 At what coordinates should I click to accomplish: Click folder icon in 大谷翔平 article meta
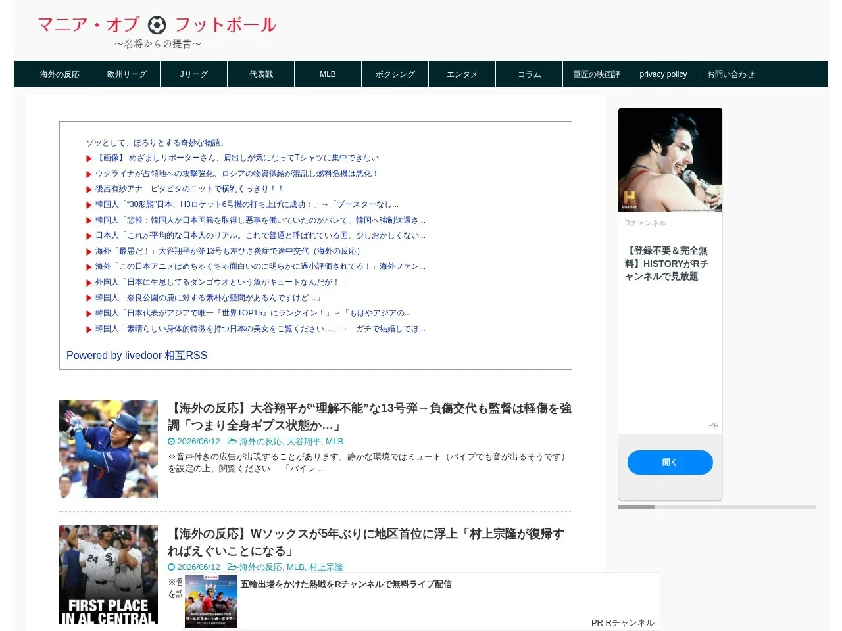tap(232, 442)
